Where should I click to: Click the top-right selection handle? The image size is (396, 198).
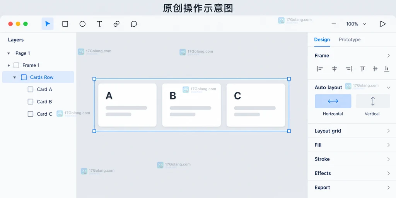289,79
